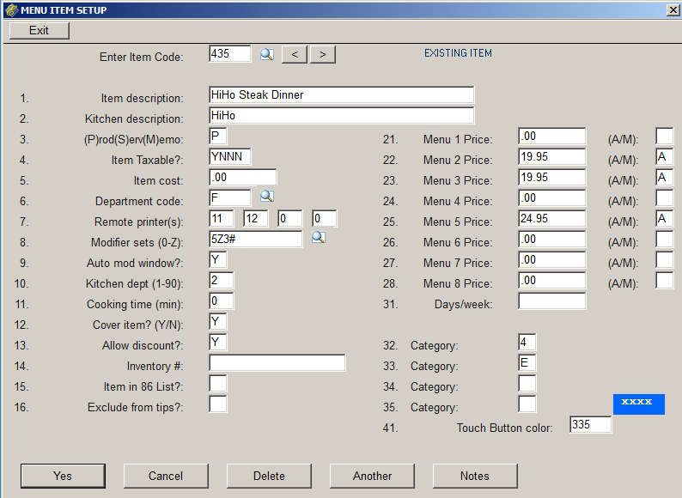Click the Menu 7 Price field
Screen dimensions: 682x498
tap(552, 259)
